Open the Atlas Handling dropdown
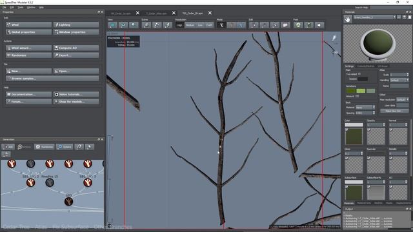413x232 pixels. (399, 80)
